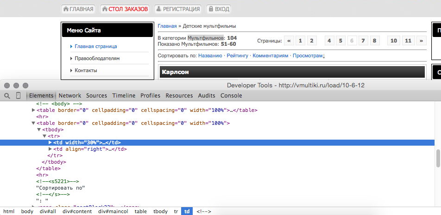The image size is (441, 215).
Task: Go to next pages with » button
Action: click(421, 41)
